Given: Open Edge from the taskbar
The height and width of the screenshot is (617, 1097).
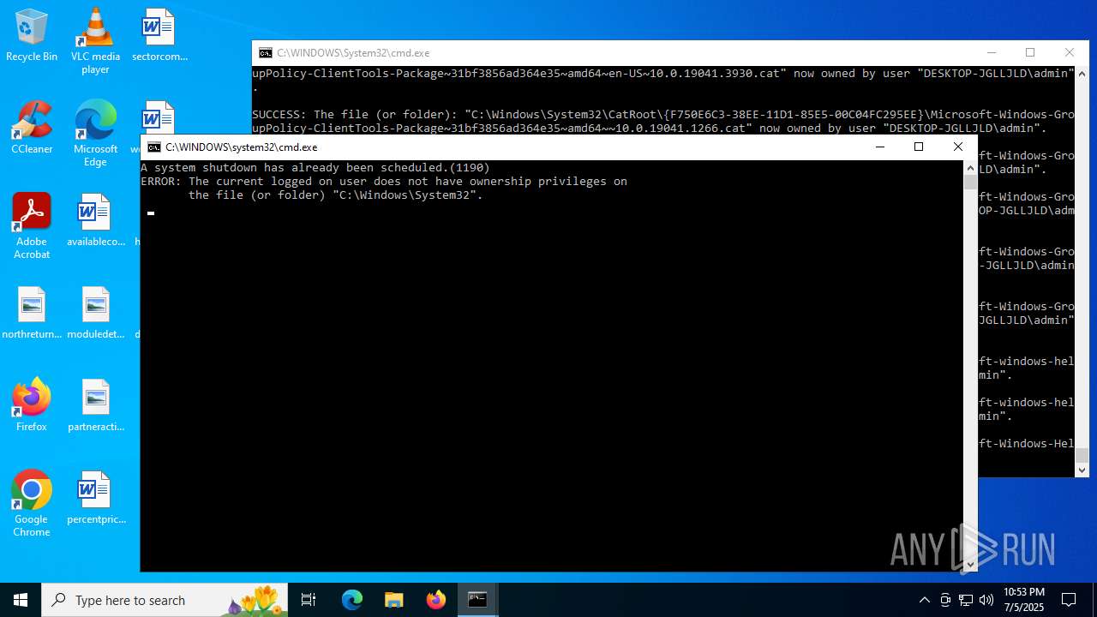Looking at the screenshot, I should pos(352,600).
